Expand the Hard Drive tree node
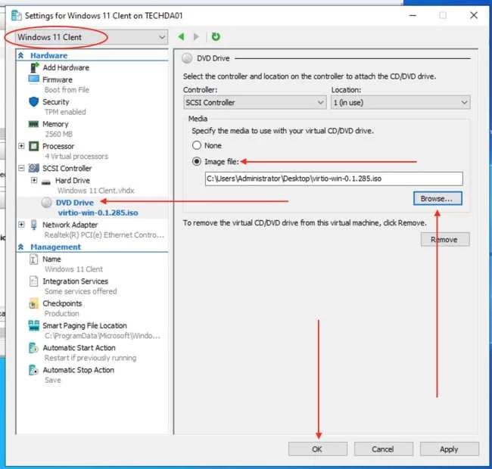The height and width of the screenshot is (469, 492). tap(34, 180)
